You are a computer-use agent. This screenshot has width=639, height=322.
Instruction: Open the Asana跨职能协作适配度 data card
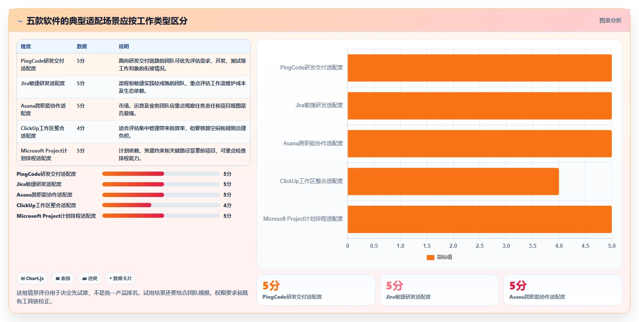point(563,290)
